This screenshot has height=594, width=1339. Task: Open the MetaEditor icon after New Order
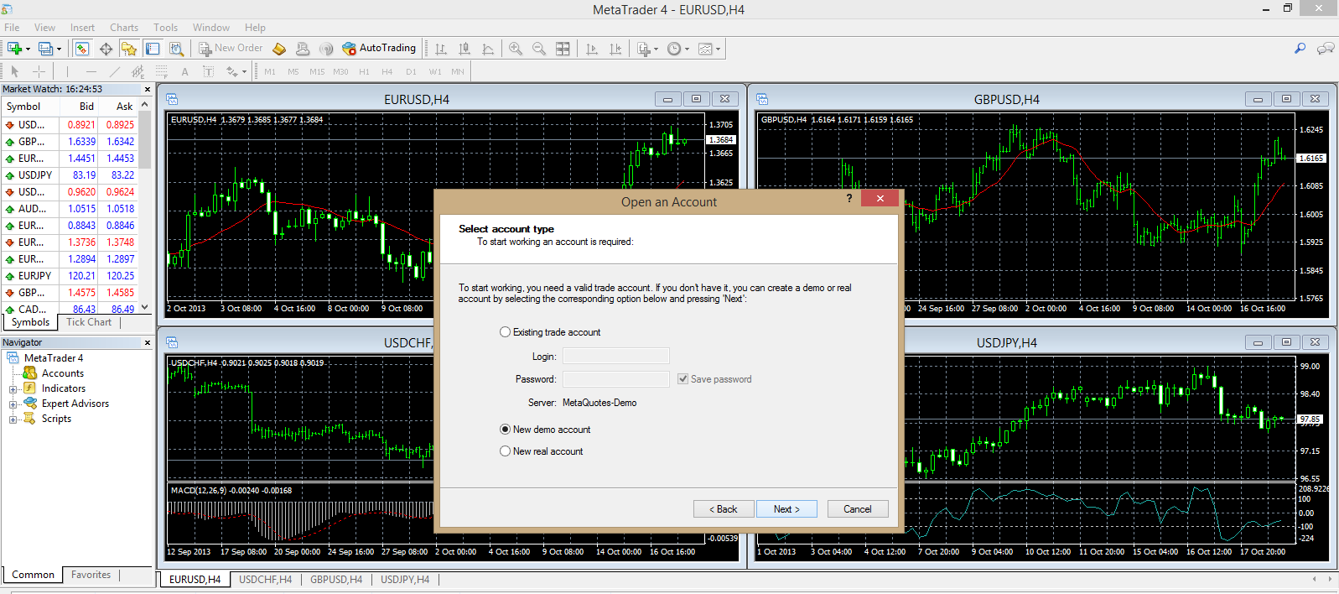[279, 49]
